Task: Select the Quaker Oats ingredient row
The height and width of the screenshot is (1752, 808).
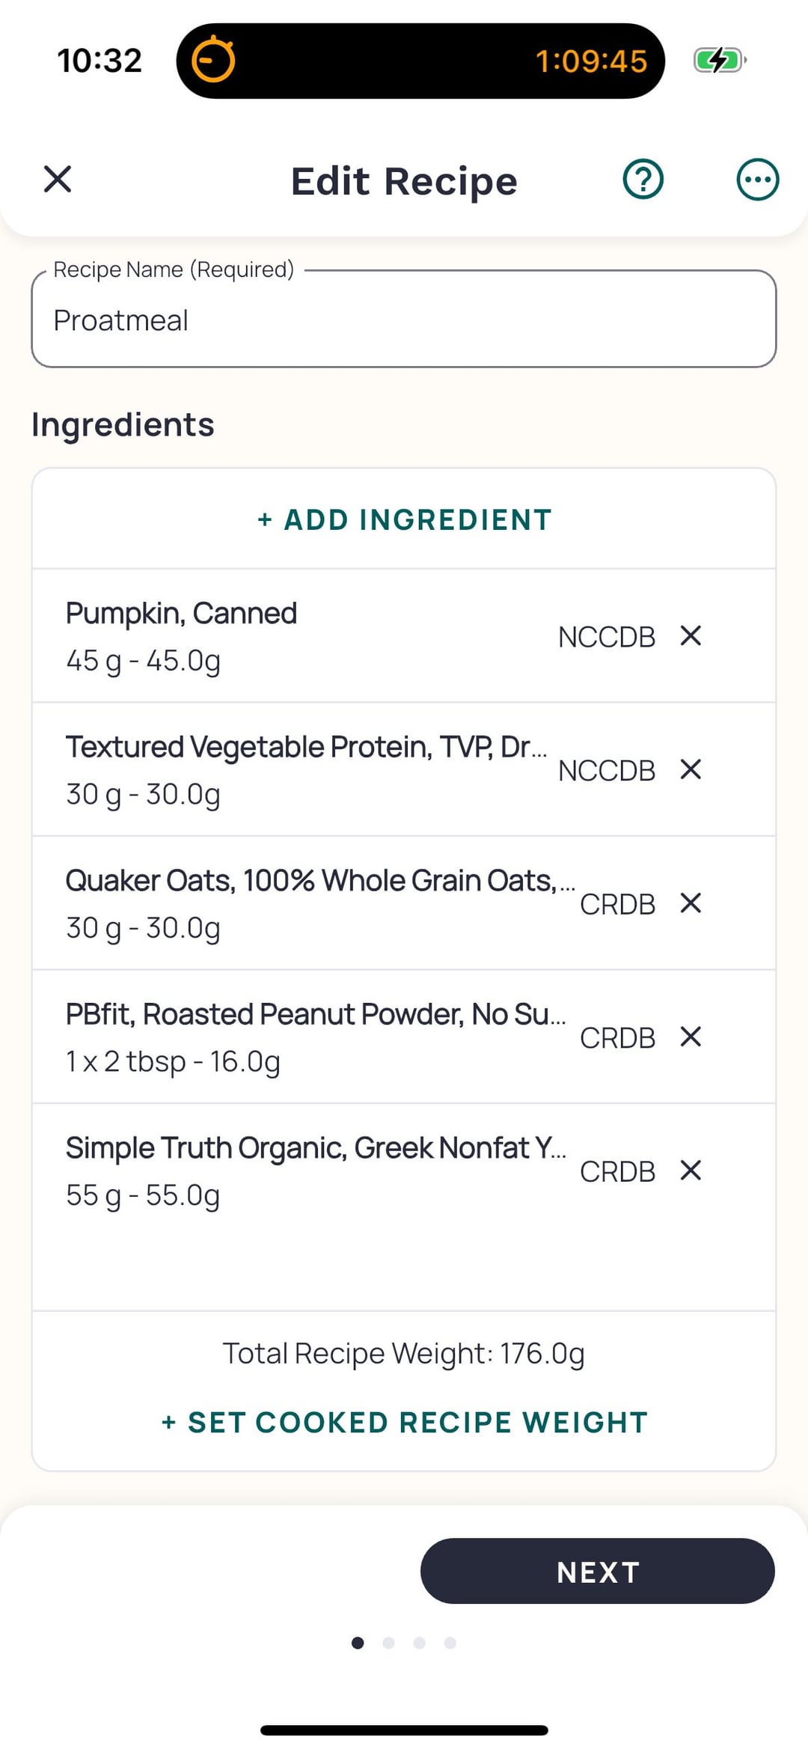Action: pyautogui.click(x=299, y=903)
